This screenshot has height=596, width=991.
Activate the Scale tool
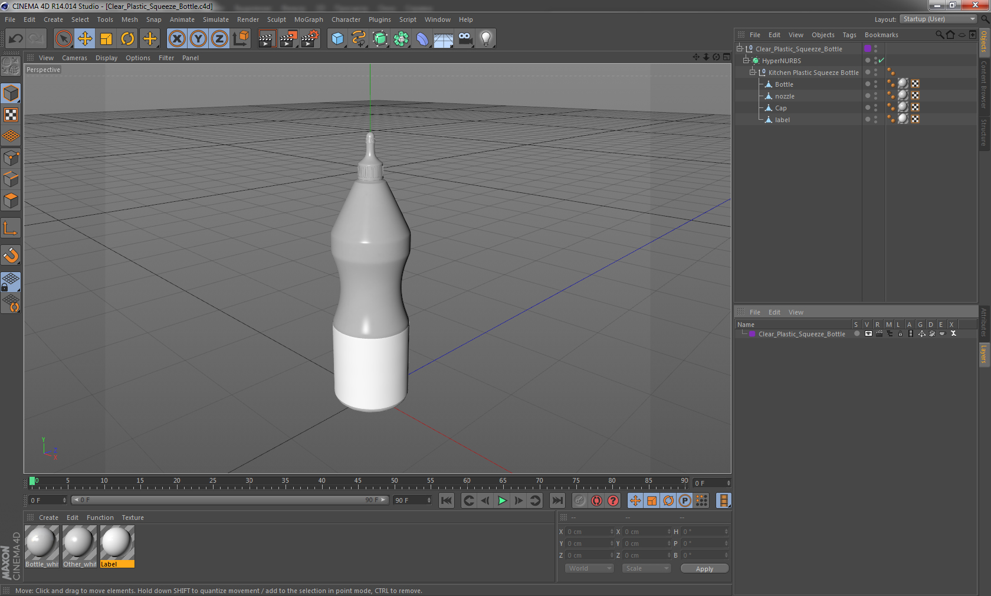106,39
